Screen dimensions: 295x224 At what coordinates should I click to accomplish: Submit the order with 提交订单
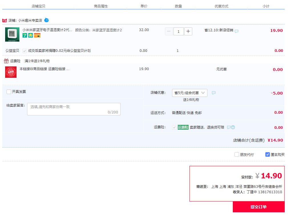pyautogui.click(x=258, y=207)
